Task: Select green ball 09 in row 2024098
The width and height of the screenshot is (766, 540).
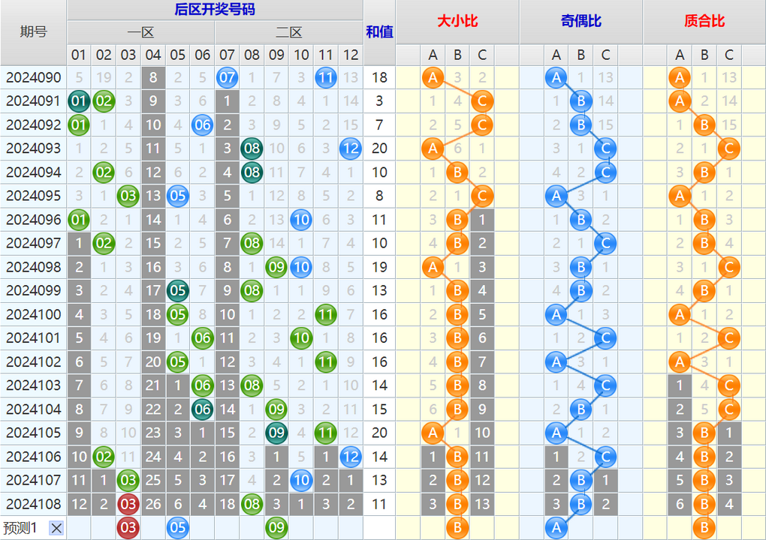Action: pos(276,267)
